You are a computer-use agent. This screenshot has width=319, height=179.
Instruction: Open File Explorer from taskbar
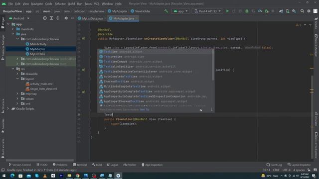click(69, 176)
